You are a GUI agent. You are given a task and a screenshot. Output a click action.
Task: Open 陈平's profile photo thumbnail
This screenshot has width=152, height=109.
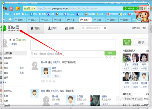[x=144, y=58]
